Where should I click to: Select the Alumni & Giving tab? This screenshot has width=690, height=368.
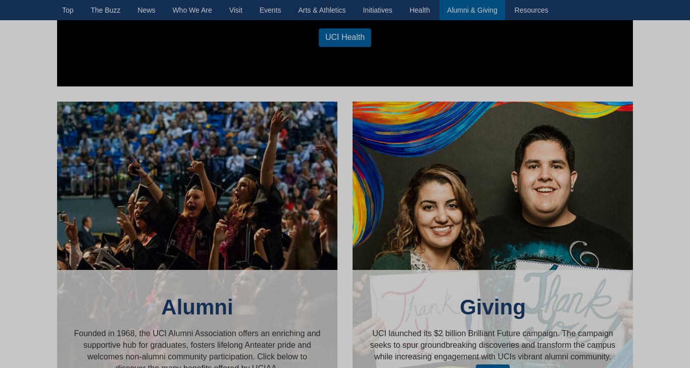pos(472,10)
